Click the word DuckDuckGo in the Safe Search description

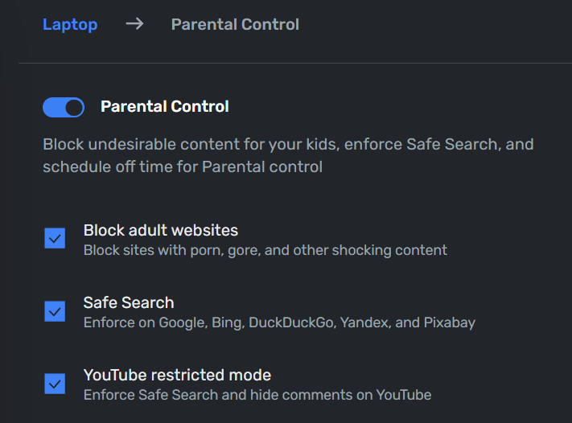click(x=290, y=322)
